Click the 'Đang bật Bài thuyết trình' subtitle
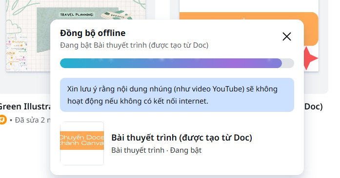This screenshot has width=340, height=178. [134, 45]
